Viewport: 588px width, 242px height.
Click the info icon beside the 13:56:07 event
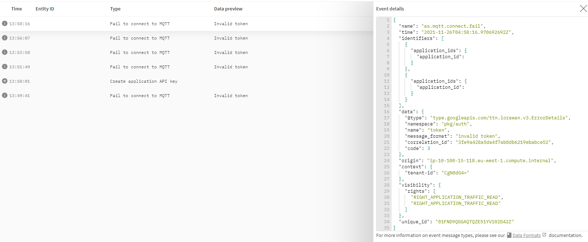click(5, 38)
